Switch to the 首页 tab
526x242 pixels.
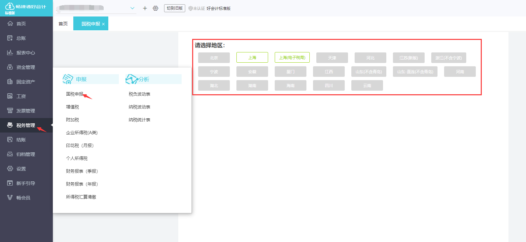63,24
